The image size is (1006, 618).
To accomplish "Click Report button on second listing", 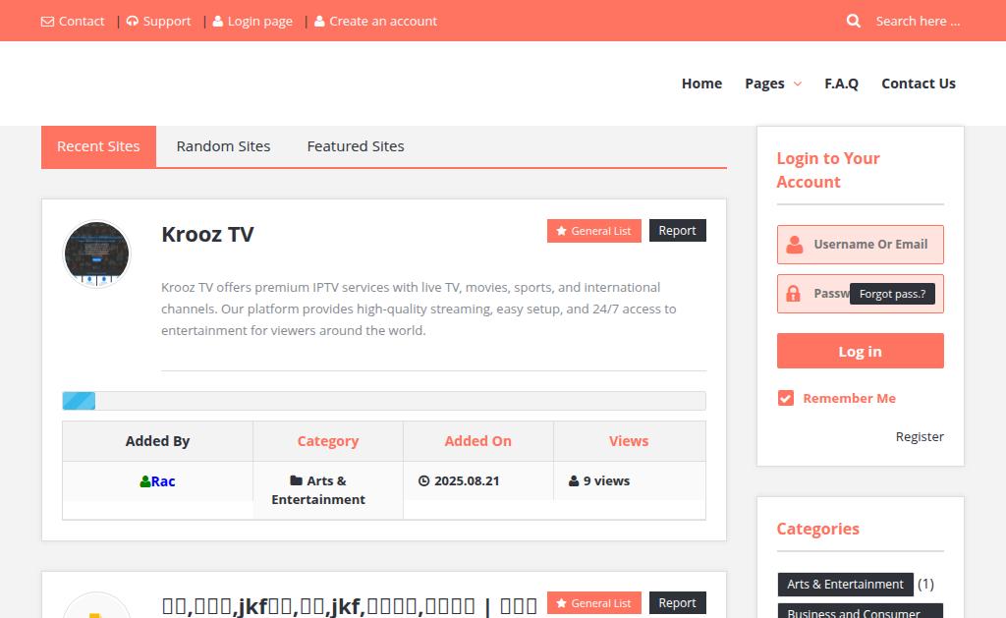I will (x=678, y=602).
